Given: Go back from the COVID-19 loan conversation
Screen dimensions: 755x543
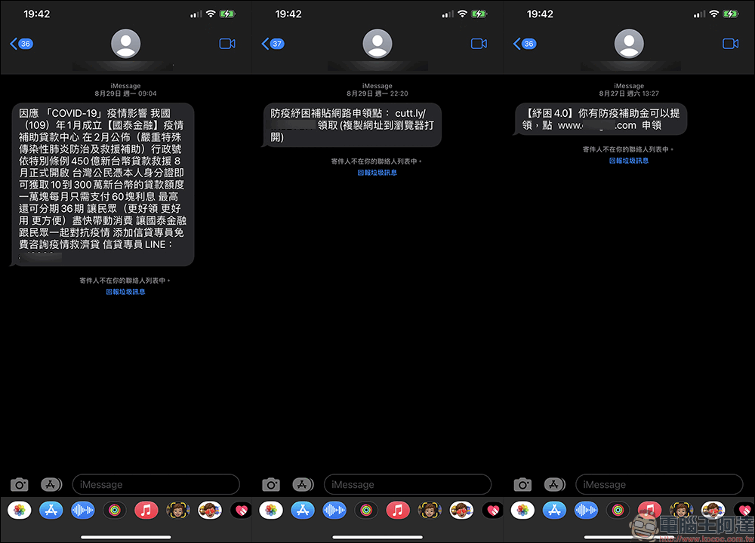Looking at the screenshot, I should 21,44.
